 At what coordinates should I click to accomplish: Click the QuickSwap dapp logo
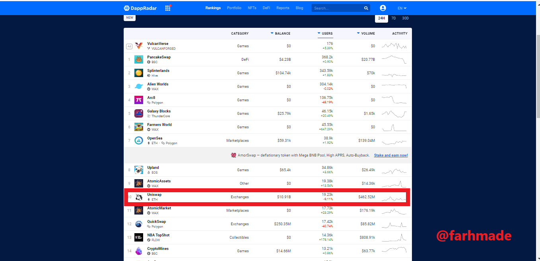point(139,224)
